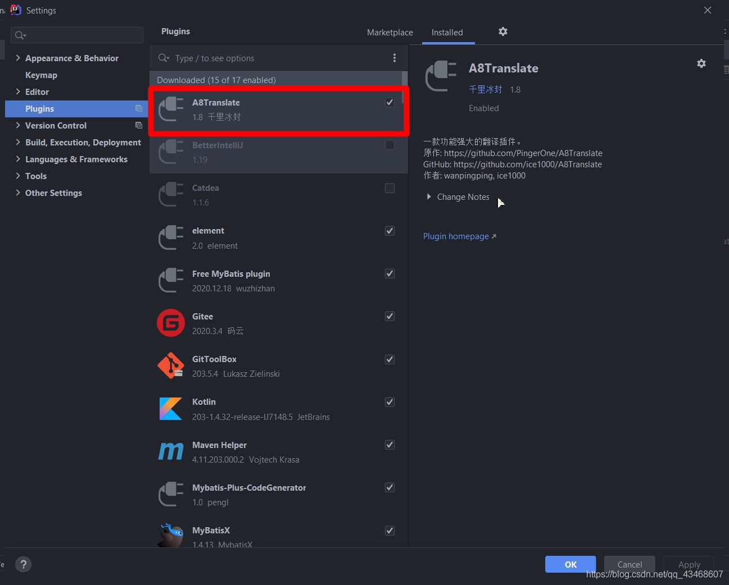Uncheck the Kotlin plugin checkbox
Screen dimensions: 729x585
[390, 402]
